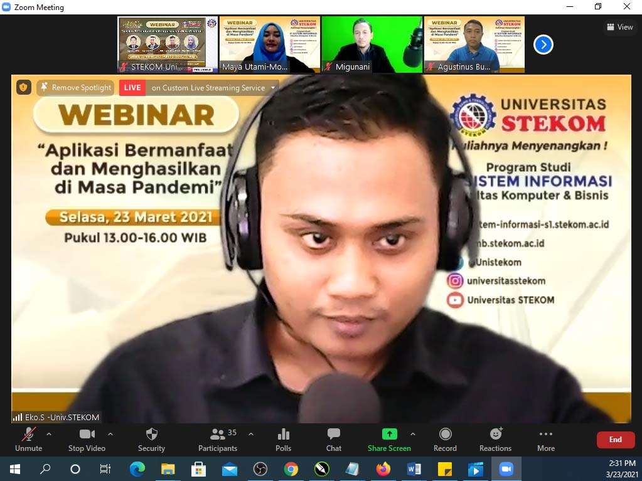
Task: Open Mail app from taskbar
Action: (229, 468)
